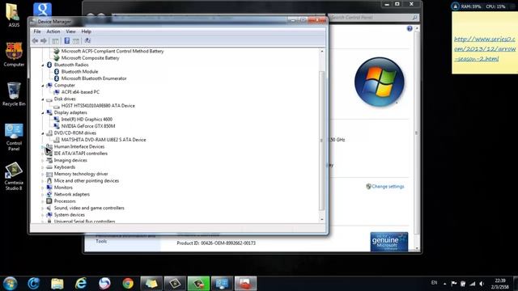Viewport: 518px width, 291px height.
Task: Open the File menu in Device Manager
Action: point(37,32)
